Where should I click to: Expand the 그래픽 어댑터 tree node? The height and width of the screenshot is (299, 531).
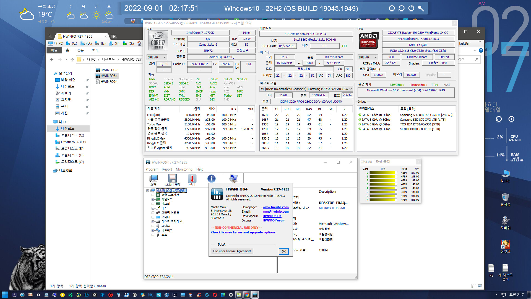click(153, 213)
